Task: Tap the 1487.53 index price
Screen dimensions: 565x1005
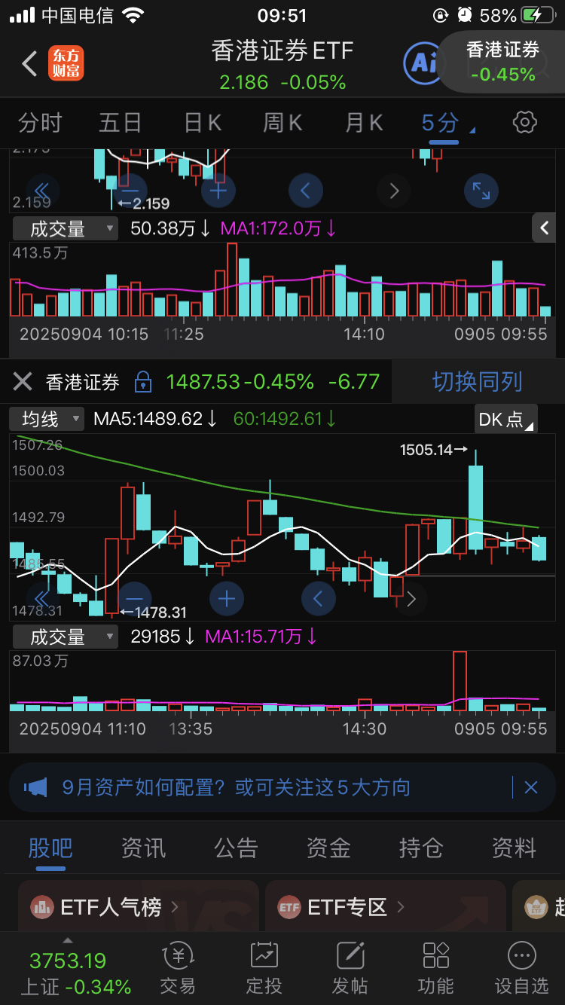Action: 203,381
